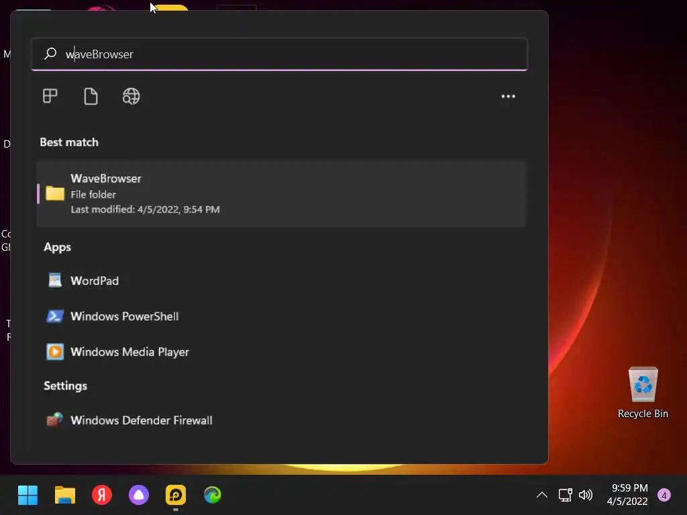Open the purple Alice assistant taskbar icon

point(139,495)
